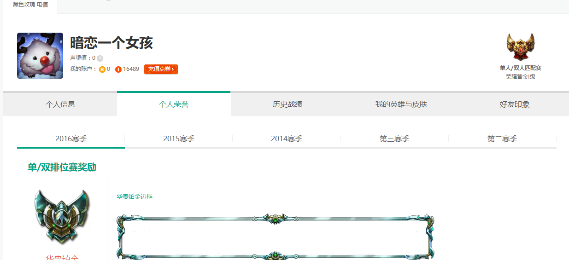Image resolution: width=569 pixels, height=260 pixels.
Task: Switch to the 历史战绩 tab
Action: point(287,104)
